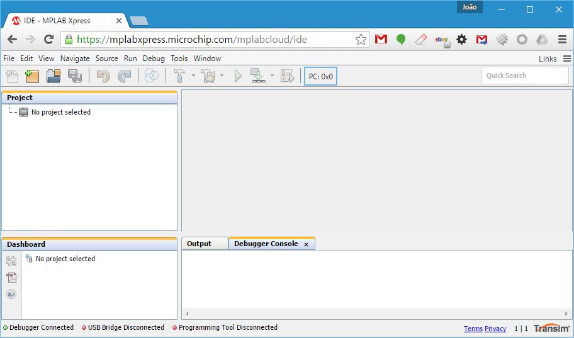Click the Undo arrow icon
The height and width of the screenshot is (338, 574).
[x=103, y=76]
